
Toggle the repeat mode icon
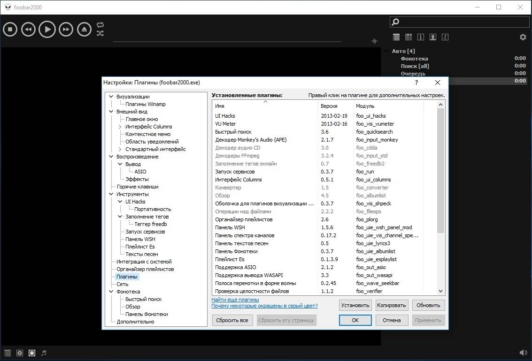[x=100, y=25]
